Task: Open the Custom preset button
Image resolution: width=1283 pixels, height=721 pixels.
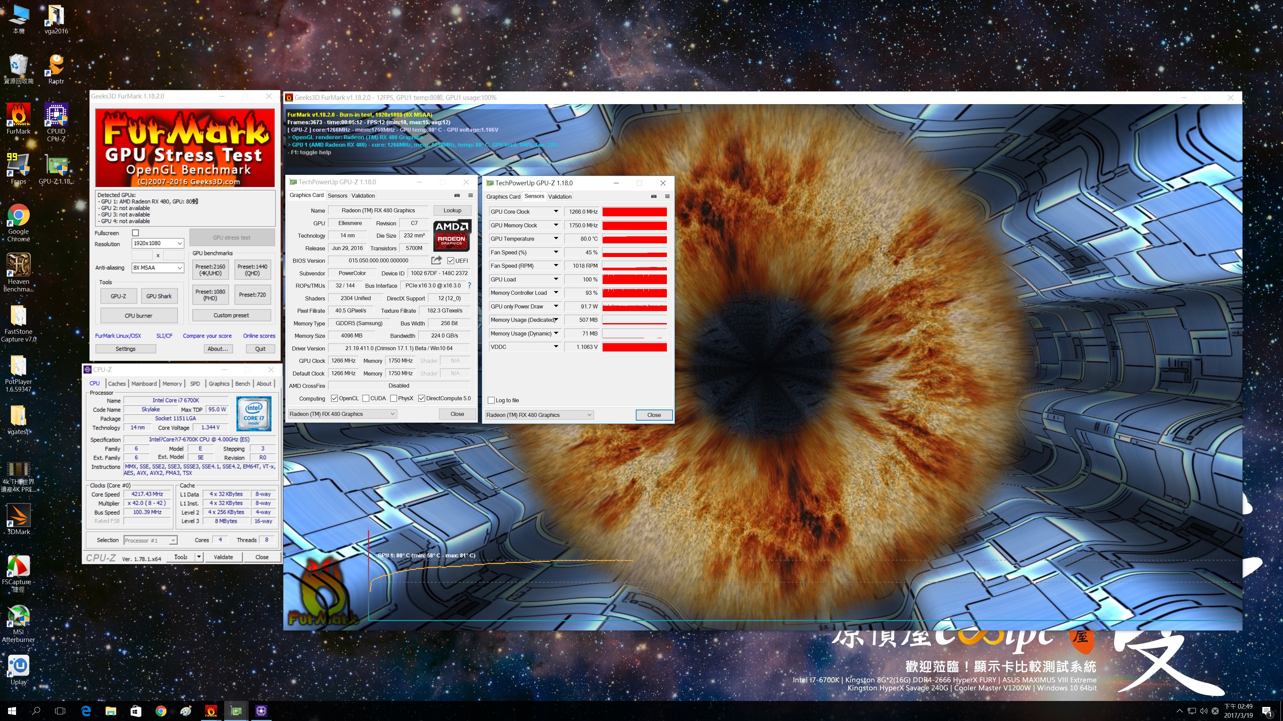Action: pyautogui.click(x=231, y=315)
